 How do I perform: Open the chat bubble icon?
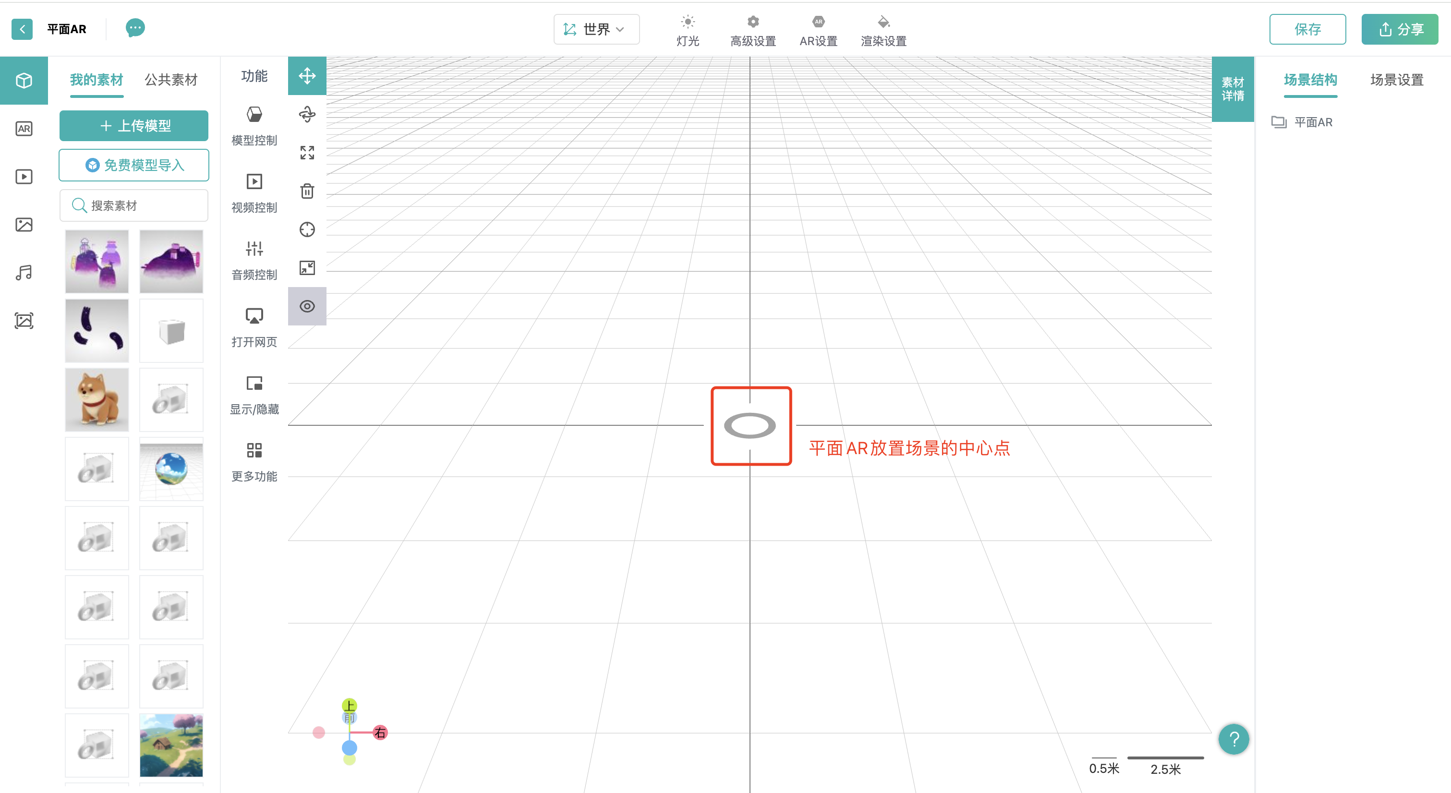pyautogui.click(x=134, y=28)
